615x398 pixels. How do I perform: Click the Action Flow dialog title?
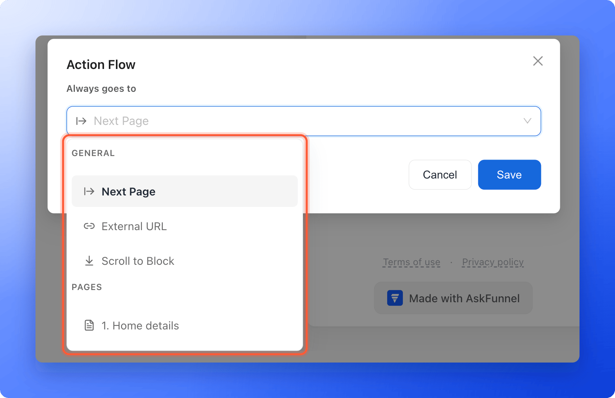[x=101, y=65]
